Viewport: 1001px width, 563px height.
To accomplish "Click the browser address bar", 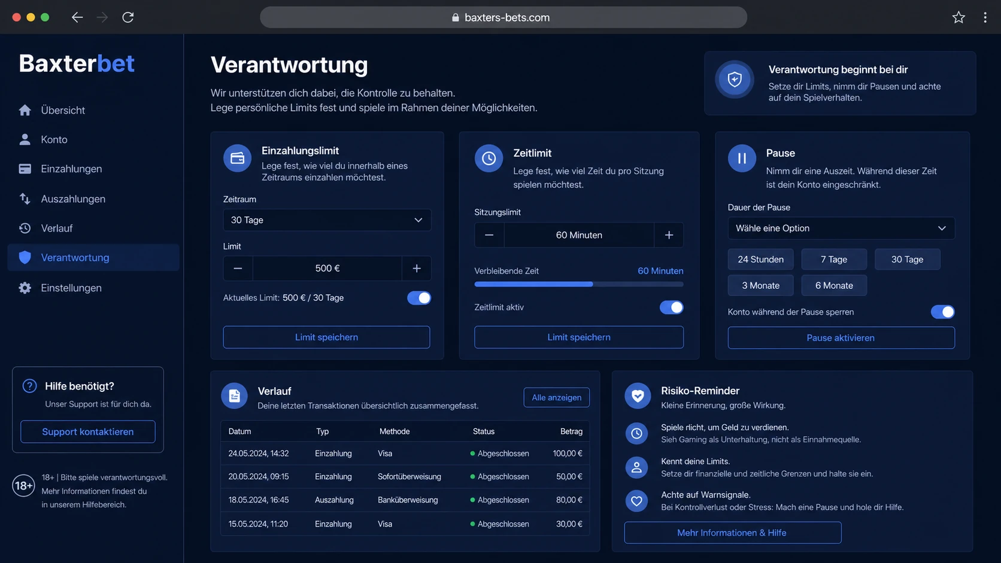I will pyautogui.click(x=503, y=17).
